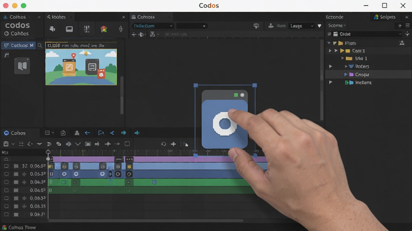Click the magnifier search icon beside Coducs M
412x231 pixels.
[40, 46]
